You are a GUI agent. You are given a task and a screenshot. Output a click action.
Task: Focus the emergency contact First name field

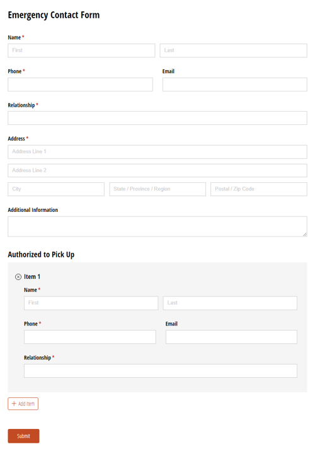[x=81, y=50]
